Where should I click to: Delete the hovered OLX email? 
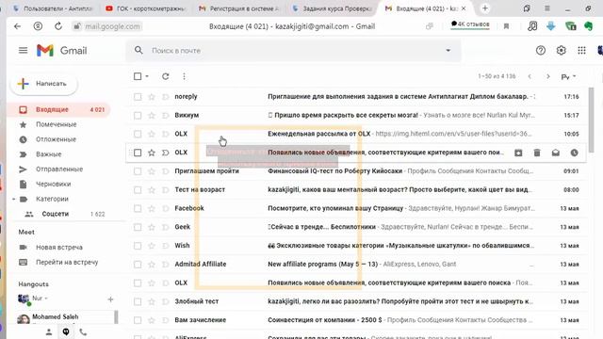pos(537,153)
